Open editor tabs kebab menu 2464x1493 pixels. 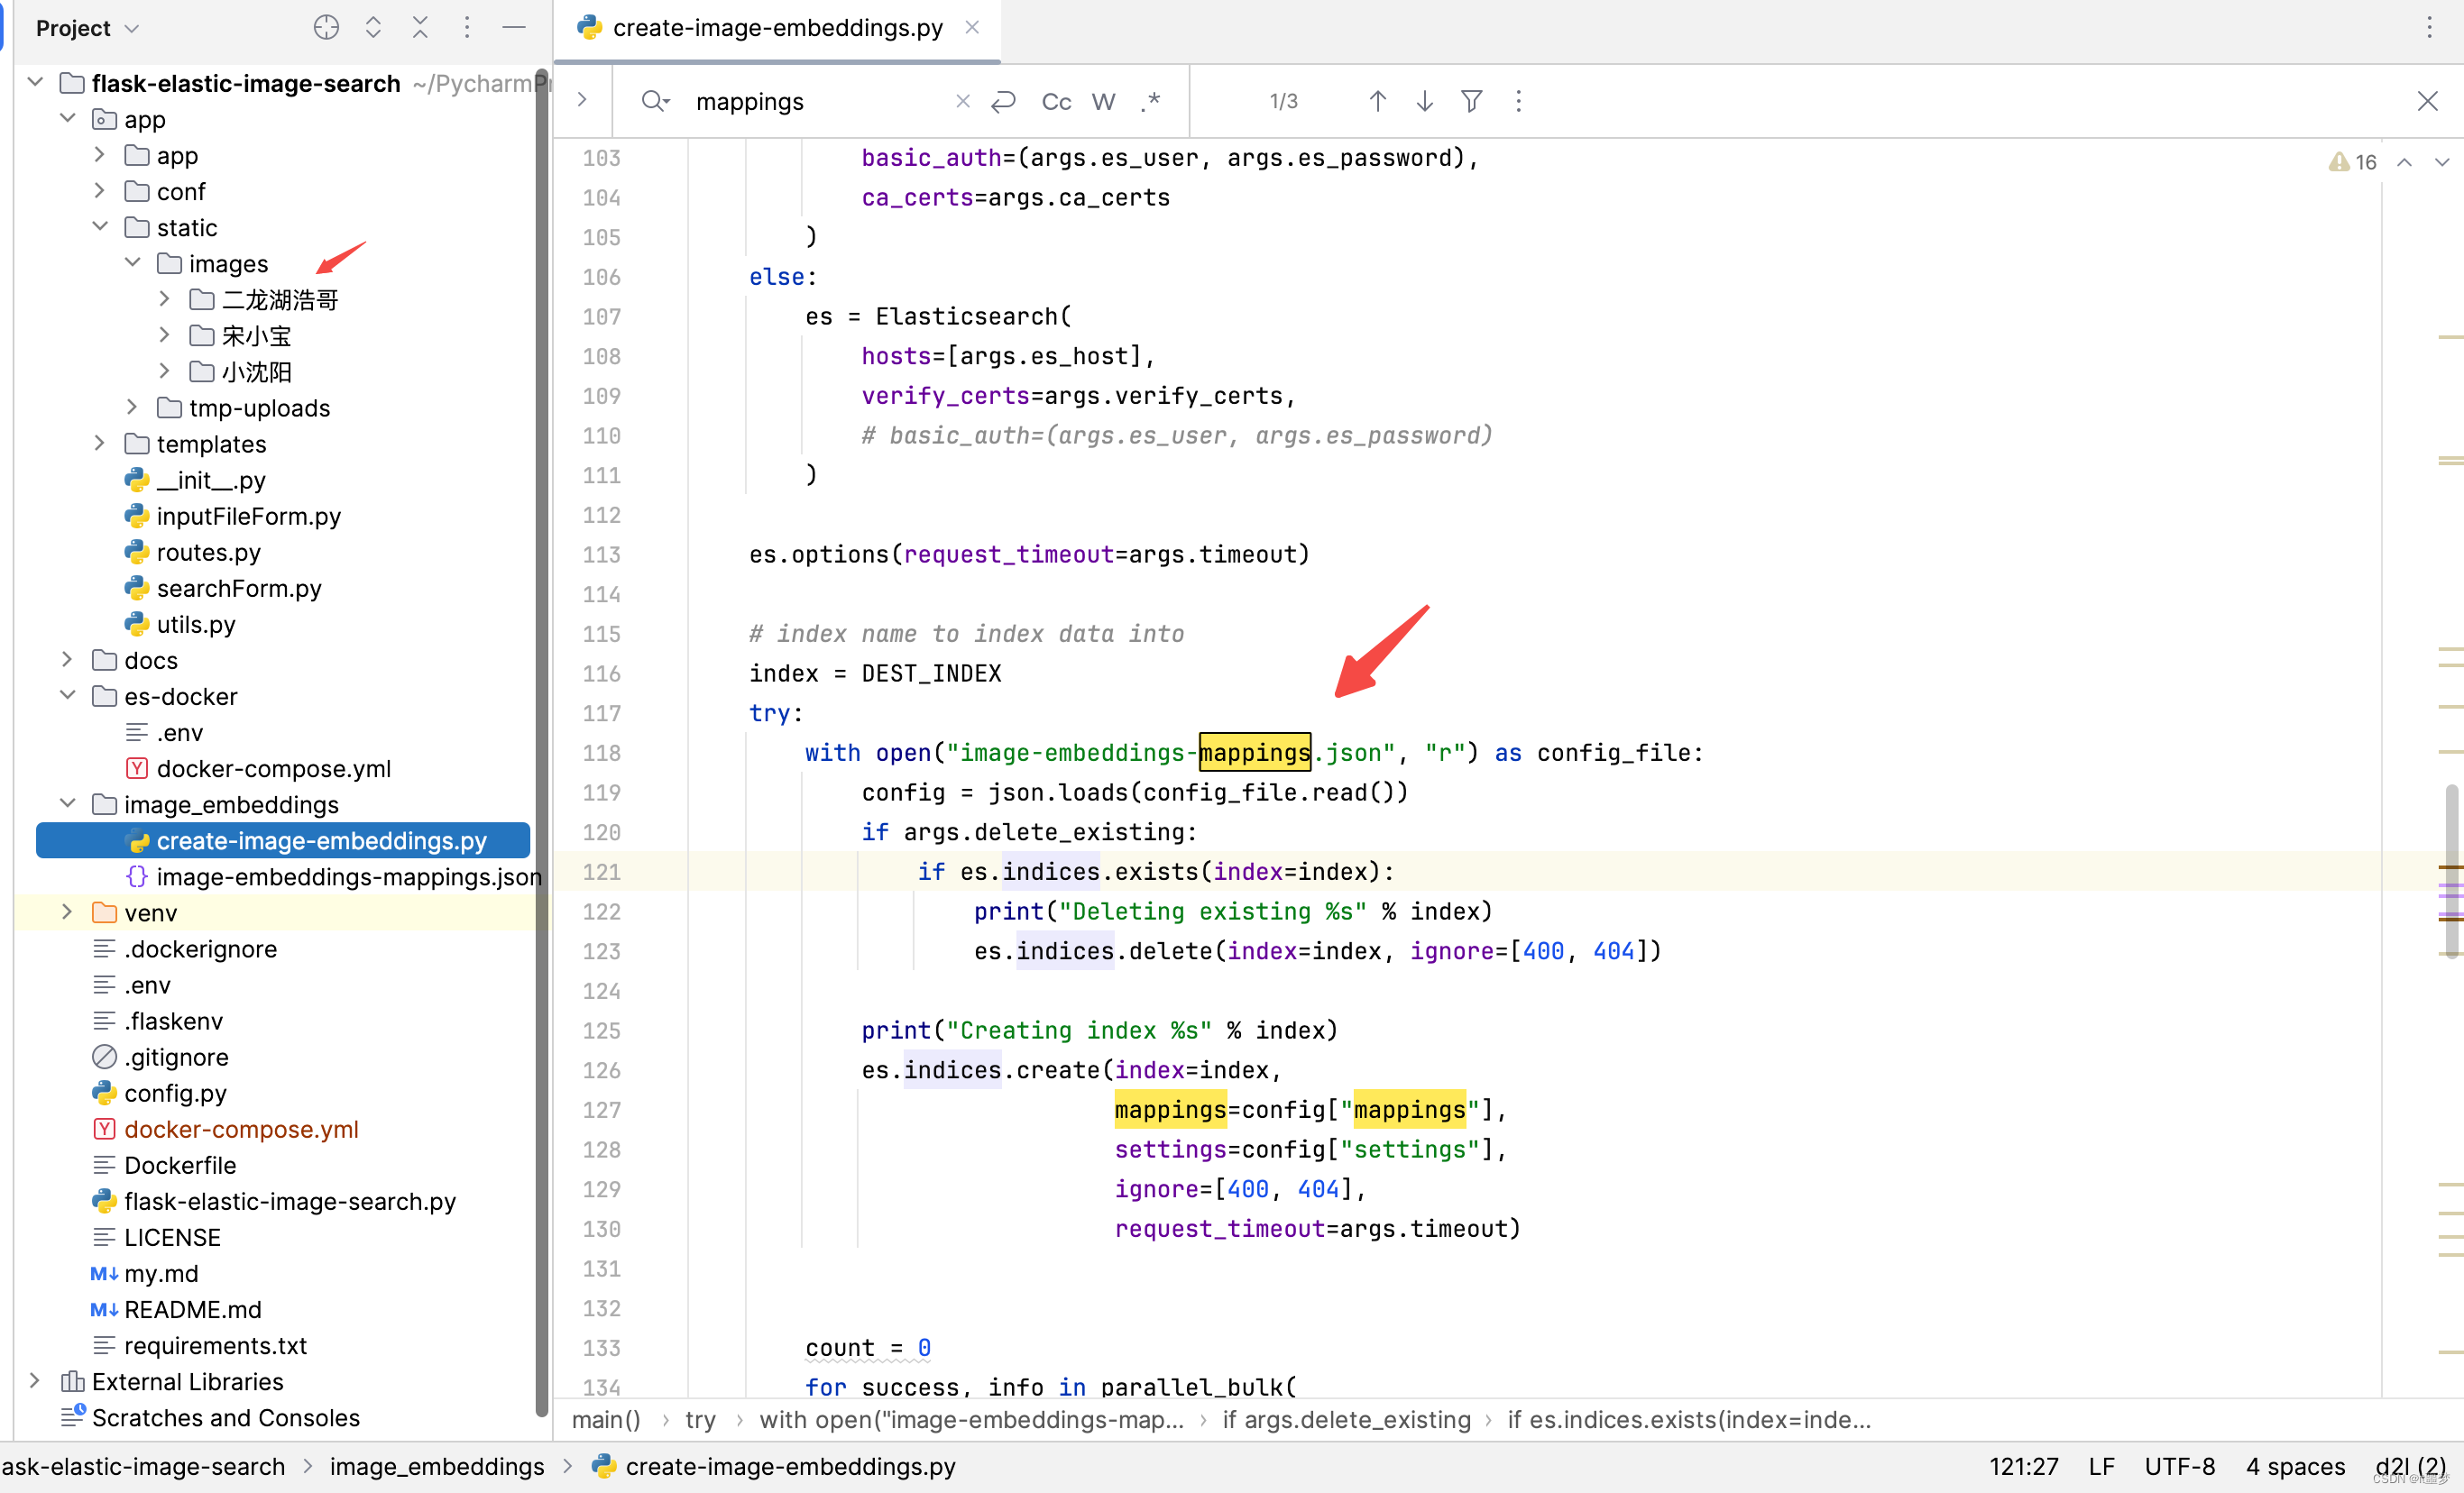[2429, 28]
